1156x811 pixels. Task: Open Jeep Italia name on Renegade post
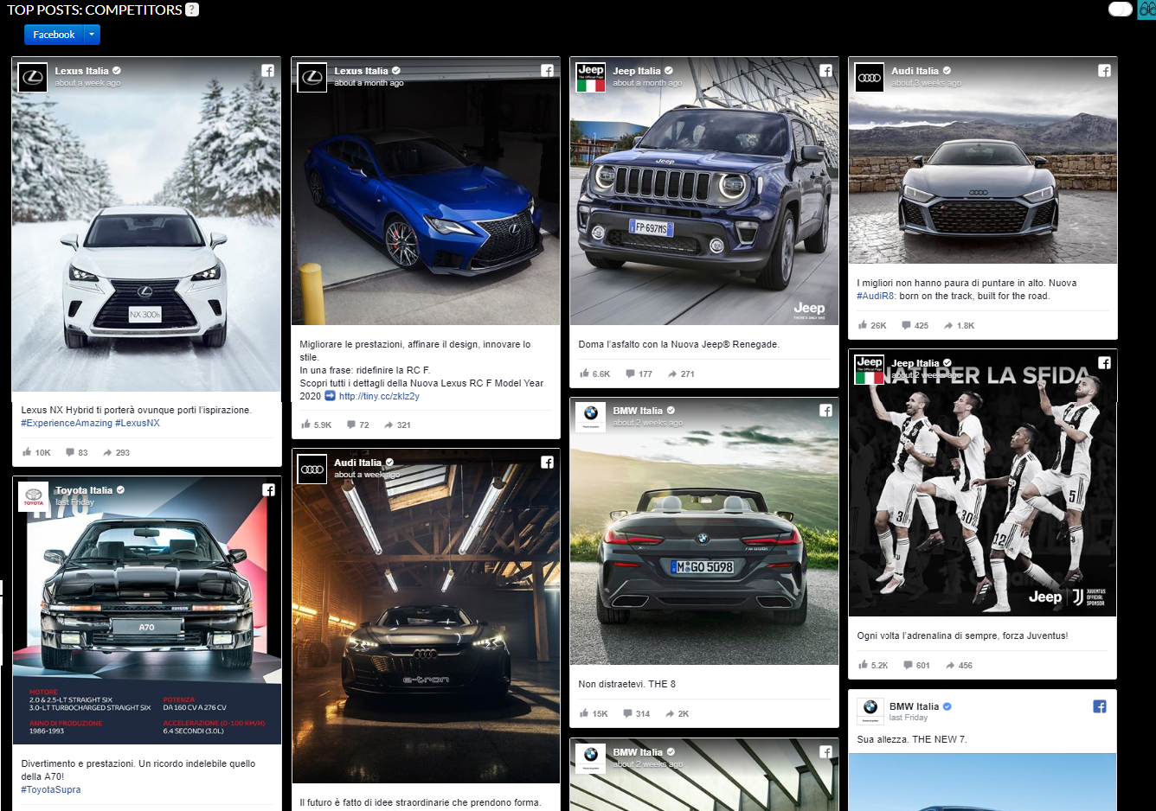637,71
